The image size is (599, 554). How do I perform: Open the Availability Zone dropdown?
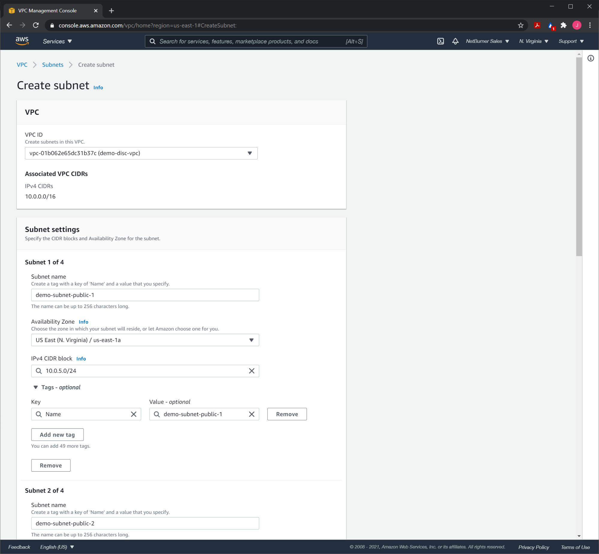pos(145,340)
